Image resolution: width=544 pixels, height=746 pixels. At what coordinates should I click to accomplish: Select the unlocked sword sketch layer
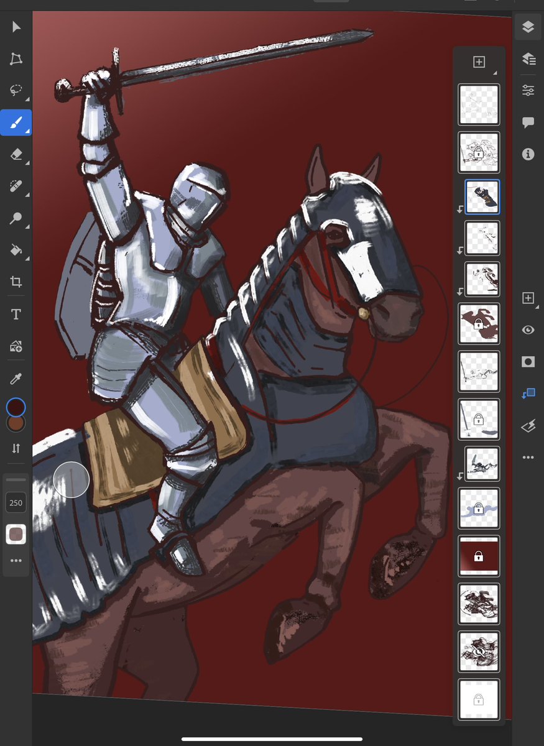(x=479, y=372)
